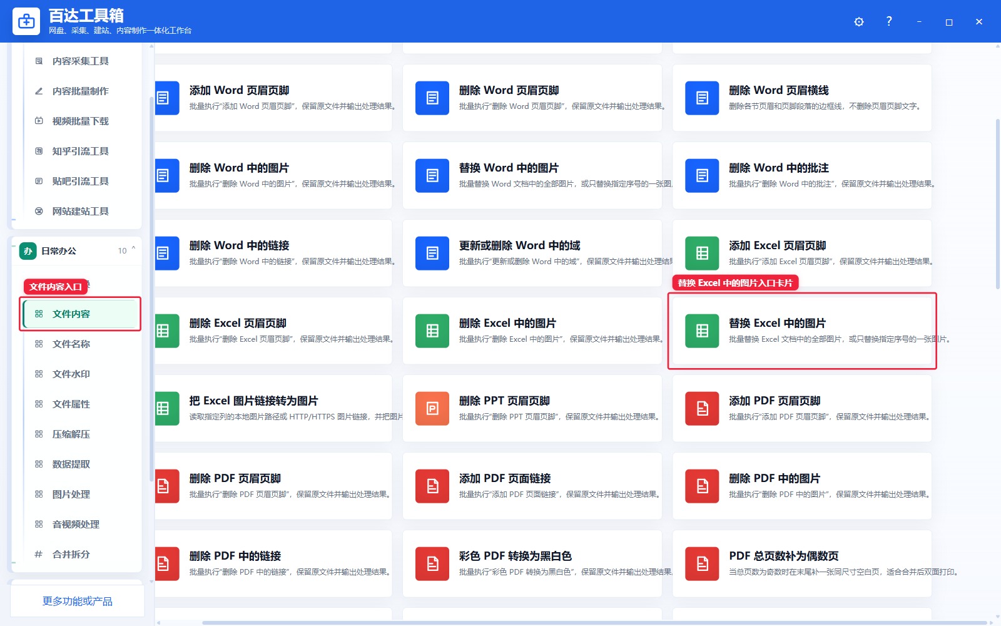Click red icon of 添加 PDF 页眉页脚
The height and width of the screenshot is (626, 1001).
coord(702,408)
